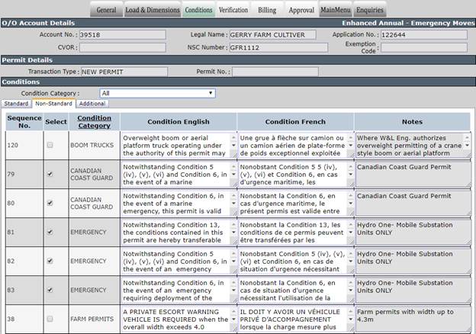Open the Enquiries menu
Viewport: 476px width, 334px height.
pos(370,10)
